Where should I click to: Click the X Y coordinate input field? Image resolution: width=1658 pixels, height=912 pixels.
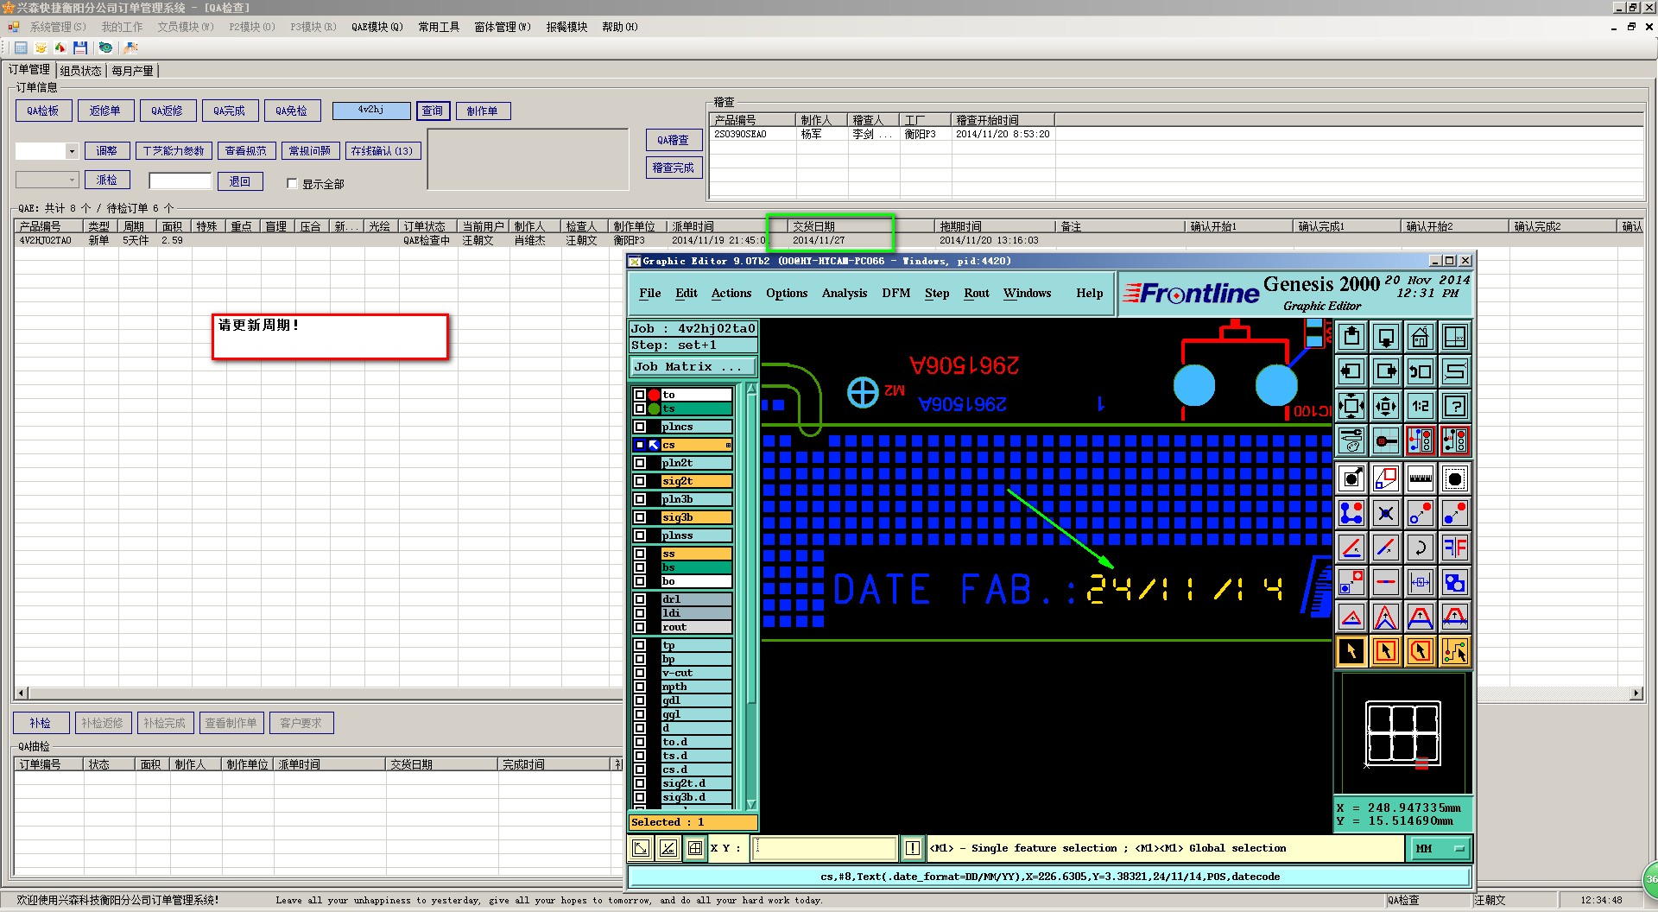click(x=825, y=848)
